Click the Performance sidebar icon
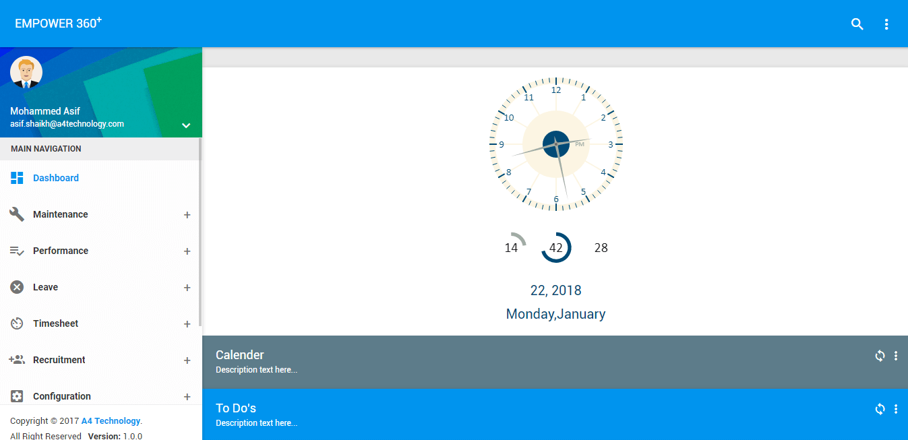The image size is (908, 440). 16,250
